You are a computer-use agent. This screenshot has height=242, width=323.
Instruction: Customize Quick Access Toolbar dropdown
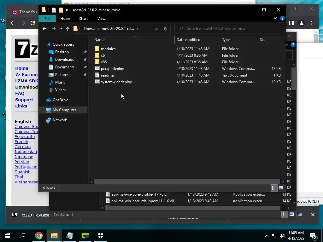(67, 10)
